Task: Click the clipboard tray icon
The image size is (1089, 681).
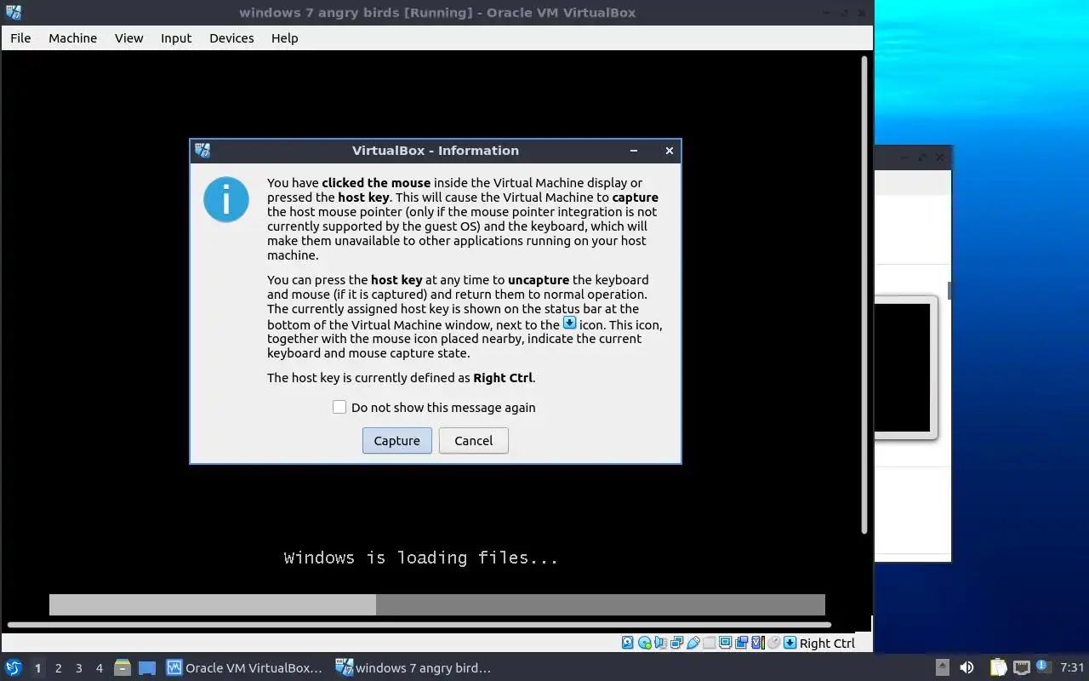Action: tap(998, 667)
